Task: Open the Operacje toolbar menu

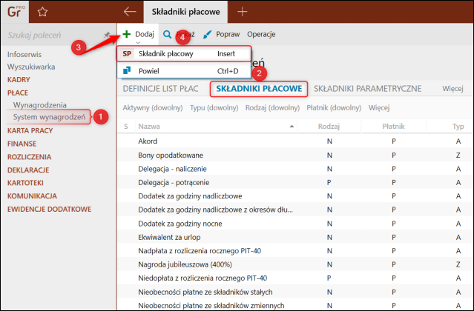Action: tap(261, 34)
